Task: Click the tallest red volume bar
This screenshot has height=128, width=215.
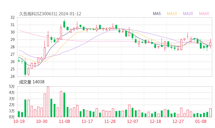Action: pos(48,102)
